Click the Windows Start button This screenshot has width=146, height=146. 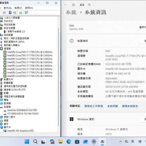pos(27,141)
